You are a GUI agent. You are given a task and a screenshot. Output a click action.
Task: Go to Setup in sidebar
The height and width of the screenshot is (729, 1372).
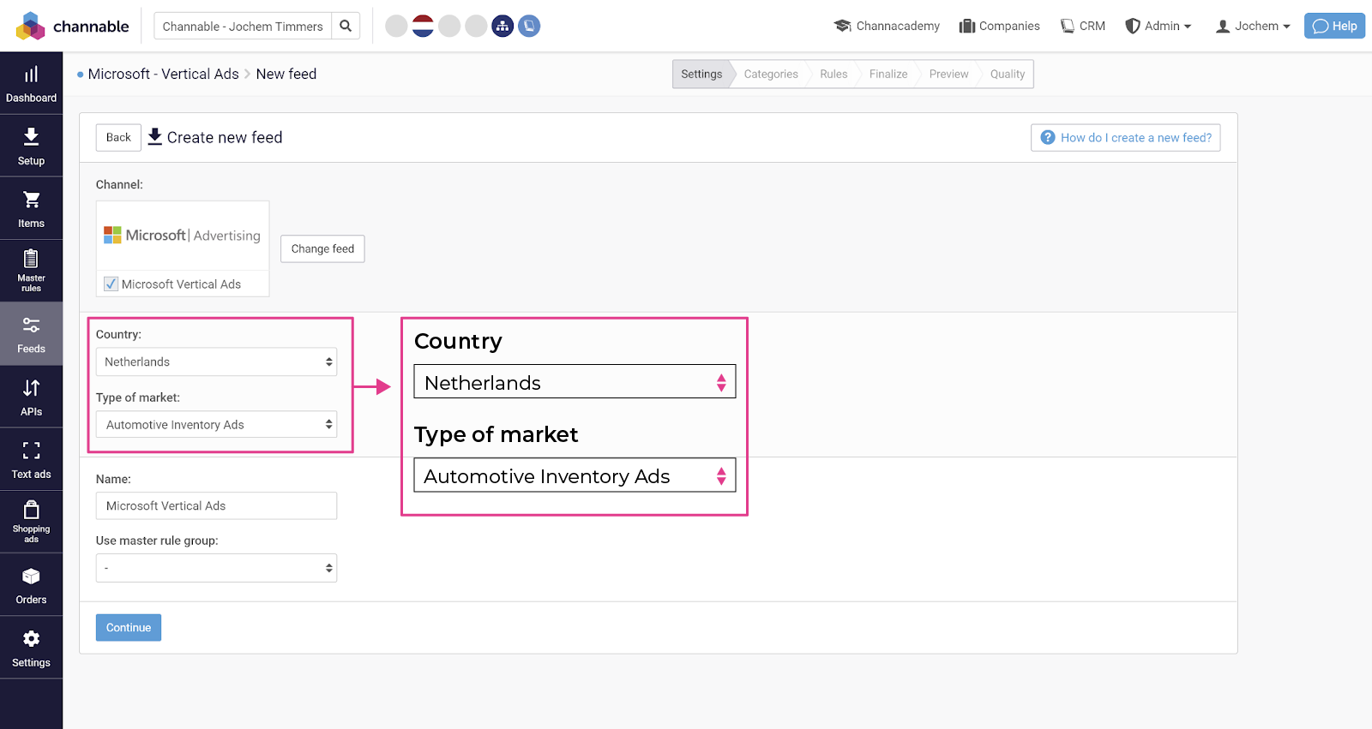tap(31, 146)
